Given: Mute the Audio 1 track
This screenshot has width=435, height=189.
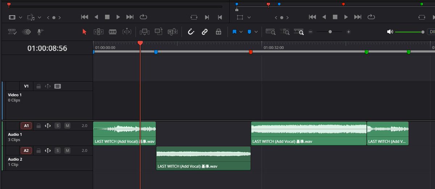Looking at the screenshot, I should tap(67, 126).
